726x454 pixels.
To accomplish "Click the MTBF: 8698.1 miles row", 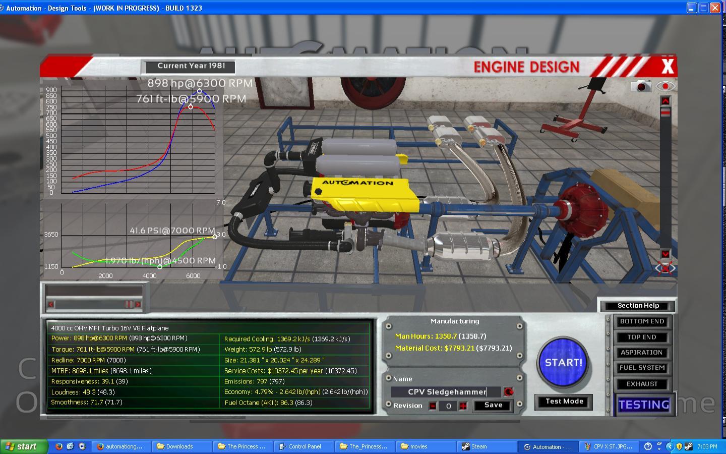I will [134, 371].
